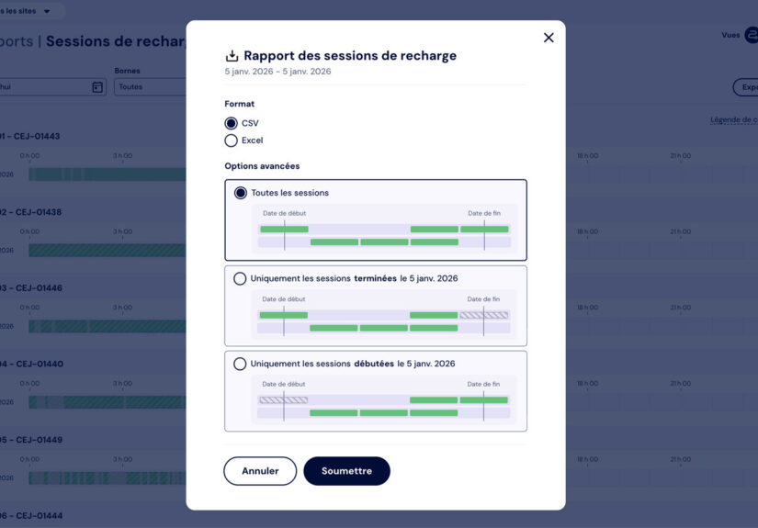Choose only sessions 'débutées' le 5 janv.

click(x=240, y=364)
